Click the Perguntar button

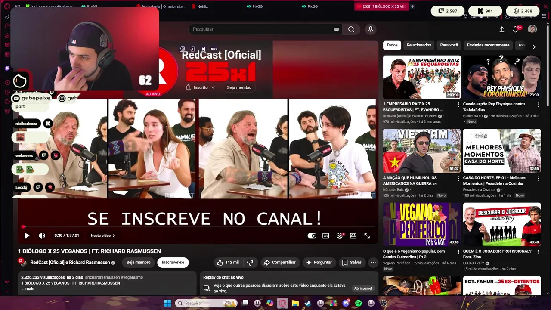click(319, 263)
